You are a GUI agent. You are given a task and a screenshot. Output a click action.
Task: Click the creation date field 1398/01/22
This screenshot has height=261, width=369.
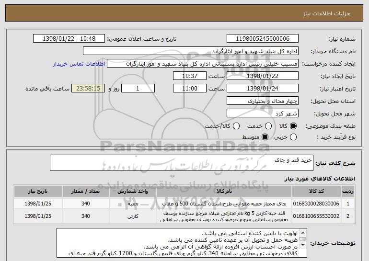click(x=263, y=76)
